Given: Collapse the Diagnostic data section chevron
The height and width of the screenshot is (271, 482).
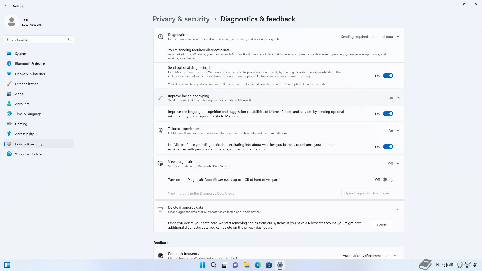Looking at the screenshot, I should pos(398,37).
